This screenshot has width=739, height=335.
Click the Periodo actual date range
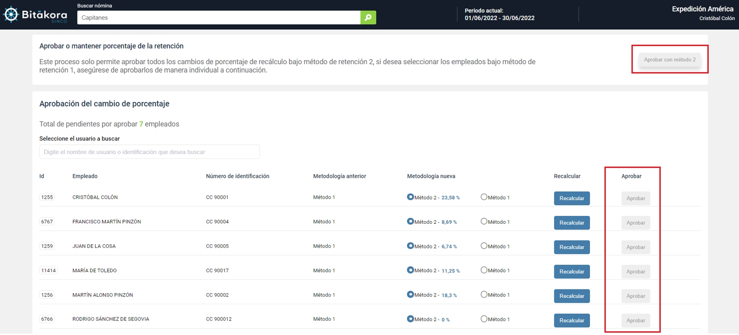(500, 18)
